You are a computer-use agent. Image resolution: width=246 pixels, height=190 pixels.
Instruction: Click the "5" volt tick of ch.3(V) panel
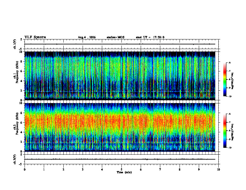tap(21, 155)
